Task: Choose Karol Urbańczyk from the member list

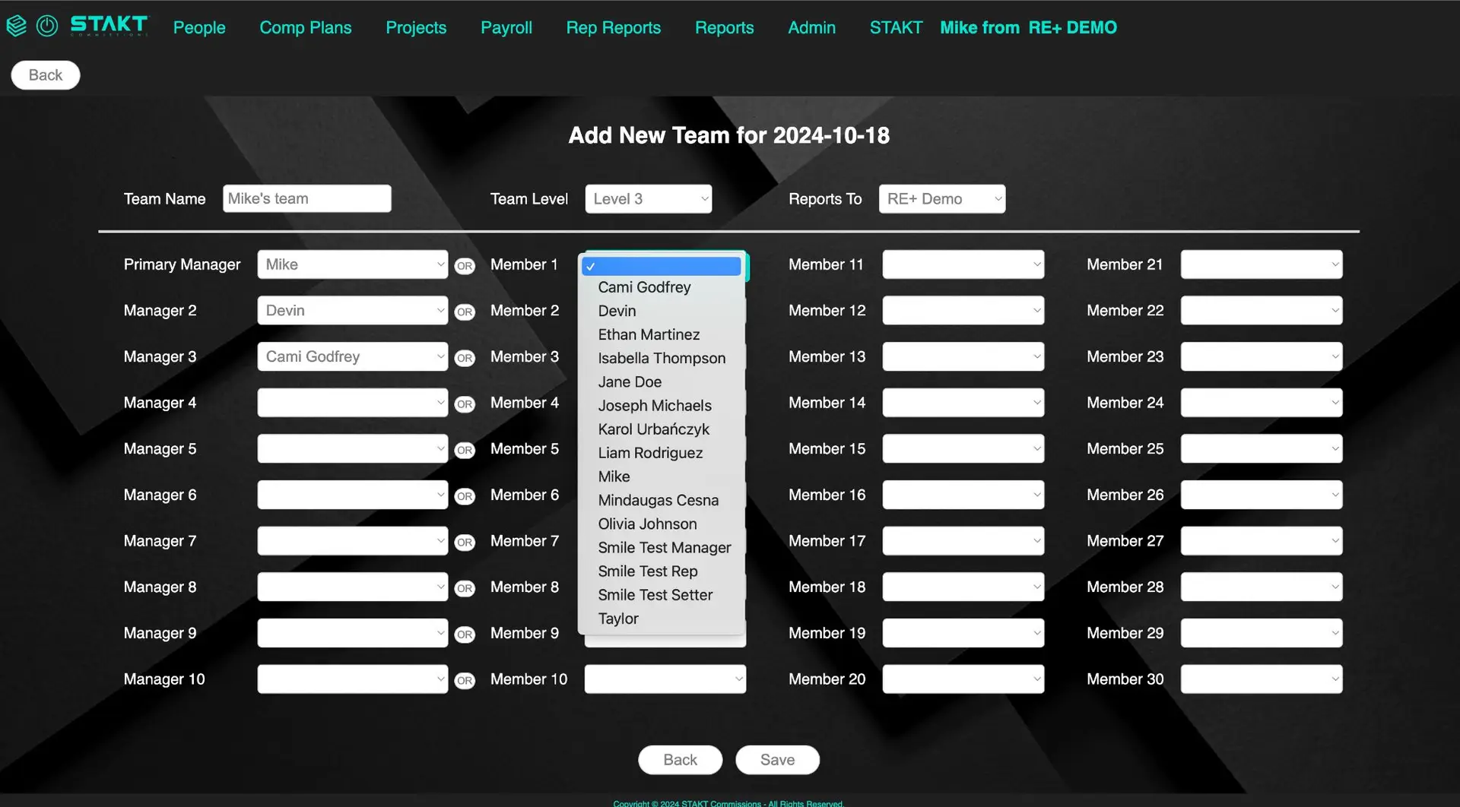Action: (x=653, y=429)
